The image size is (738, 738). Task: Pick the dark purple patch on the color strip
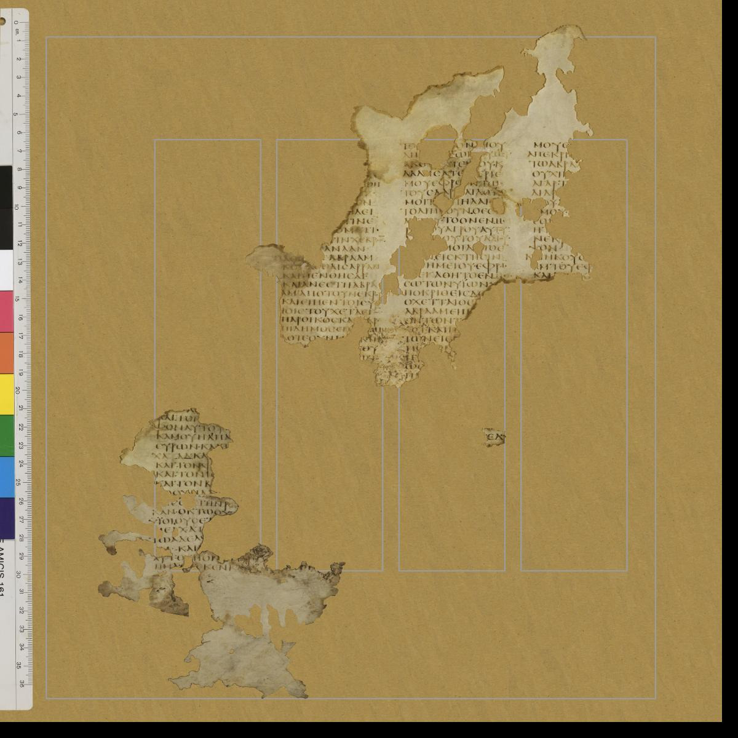click(6, 518)
